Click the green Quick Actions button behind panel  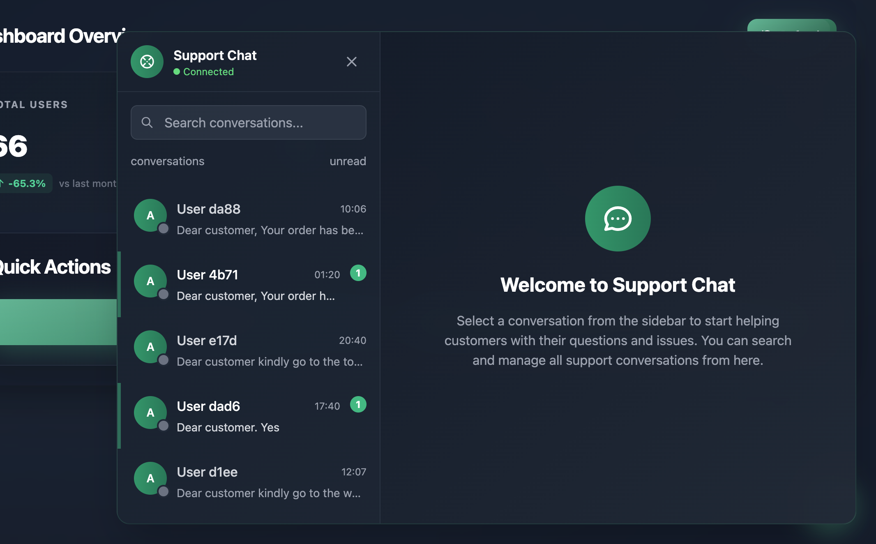[58, 322]
